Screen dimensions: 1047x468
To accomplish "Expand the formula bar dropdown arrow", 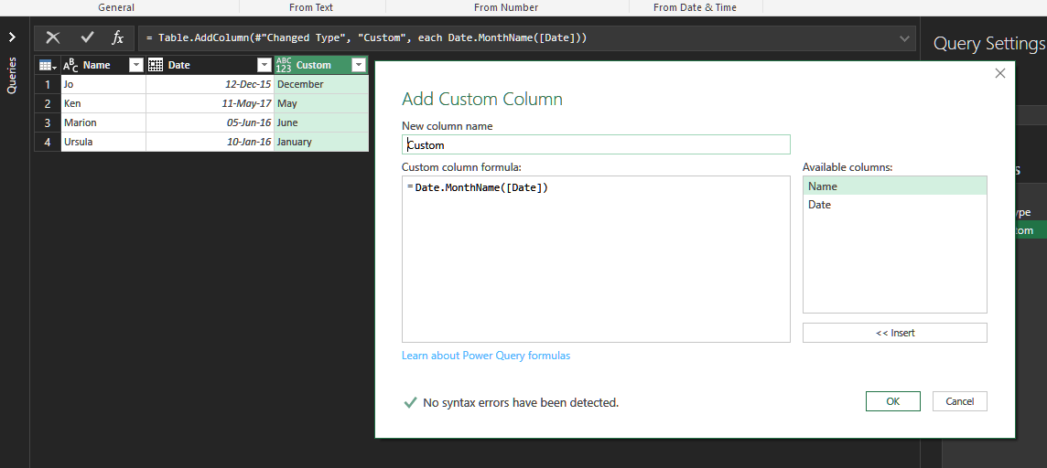I will (x=904, y=38).
